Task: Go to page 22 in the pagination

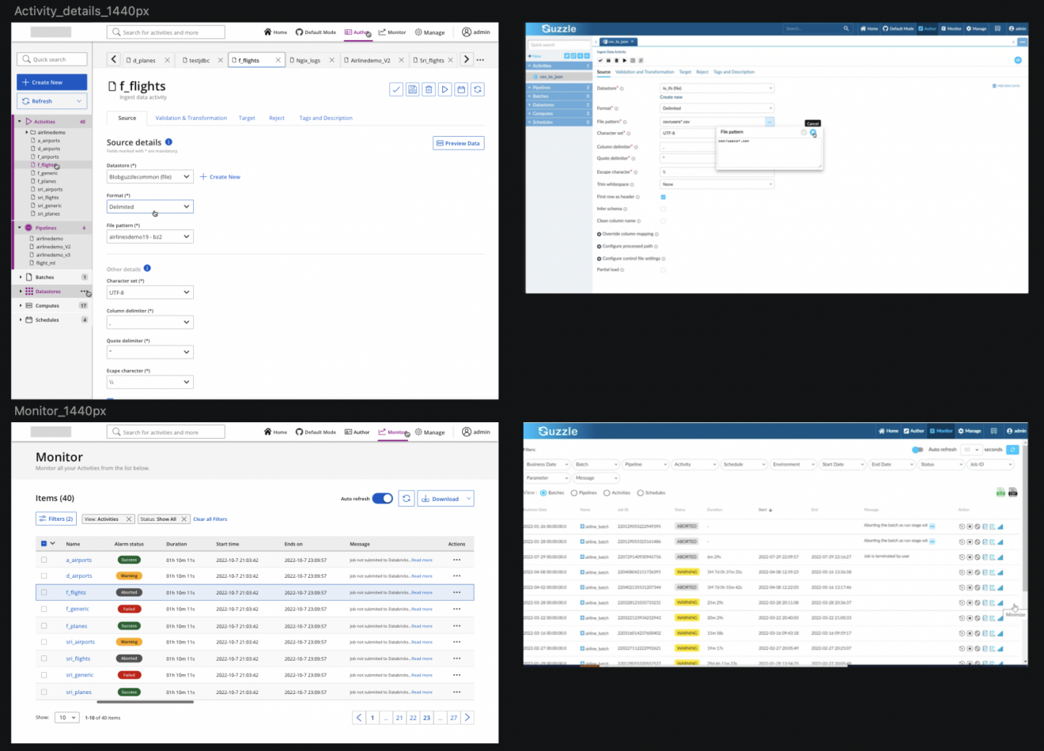Action: (413, 718)
